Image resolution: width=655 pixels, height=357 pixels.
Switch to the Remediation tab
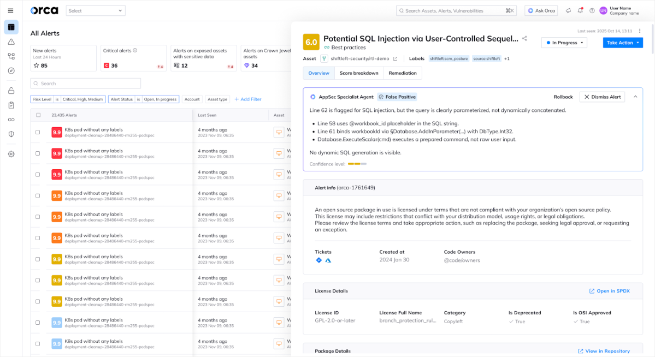(x=403, y=73)
